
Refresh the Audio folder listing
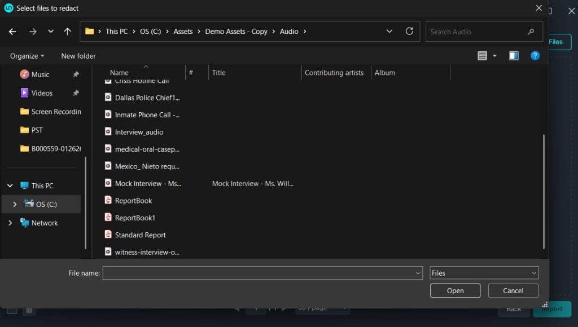[x=409, y=32]
